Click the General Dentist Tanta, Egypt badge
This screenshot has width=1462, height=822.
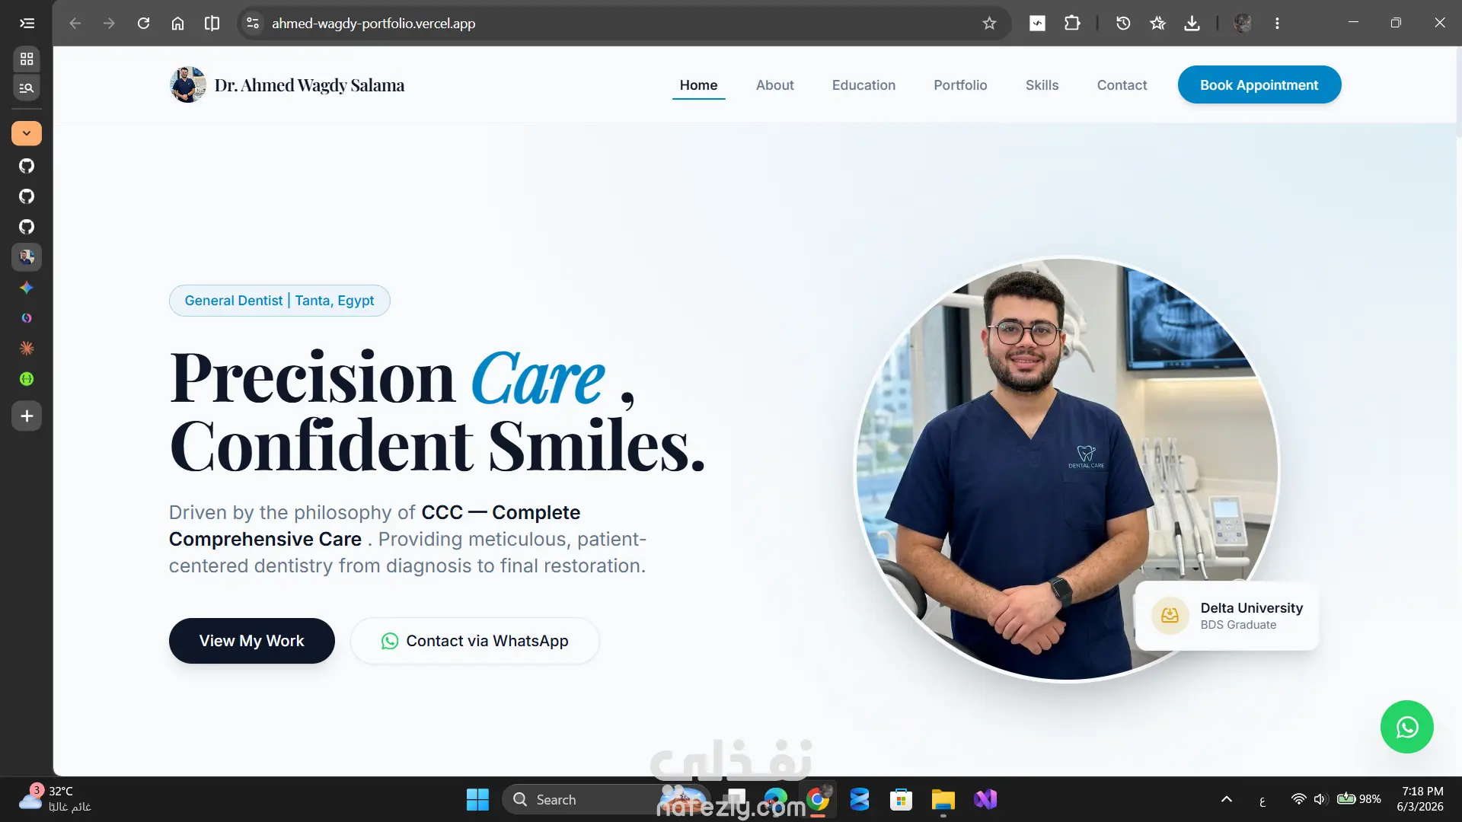[279, 301]
